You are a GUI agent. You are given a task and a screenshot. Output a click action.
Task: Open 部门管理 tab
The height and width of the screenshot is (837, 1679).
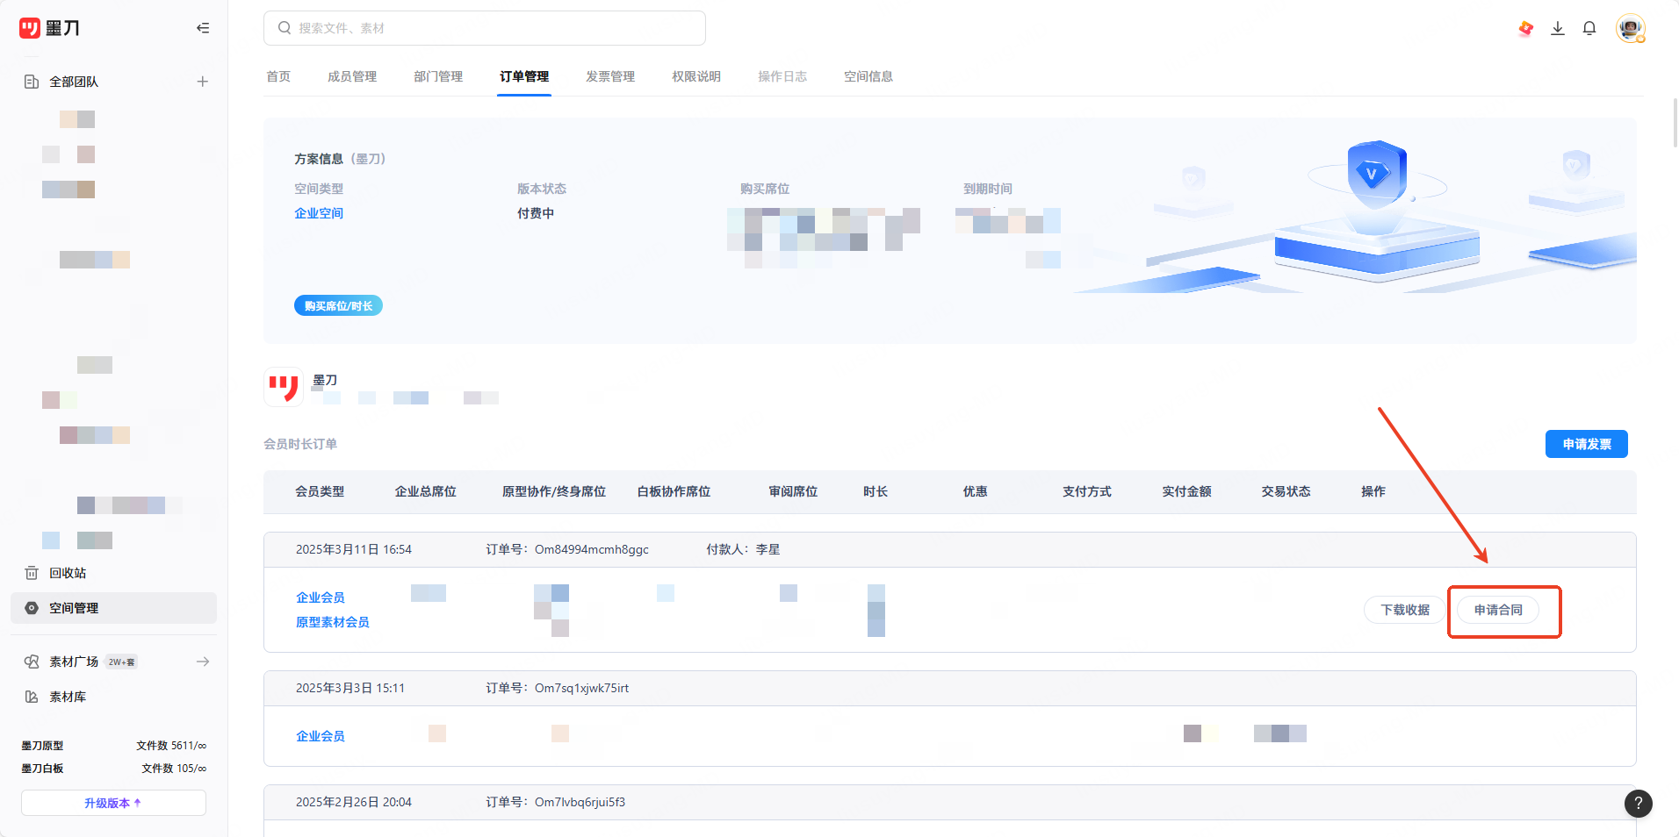[438, 76]
